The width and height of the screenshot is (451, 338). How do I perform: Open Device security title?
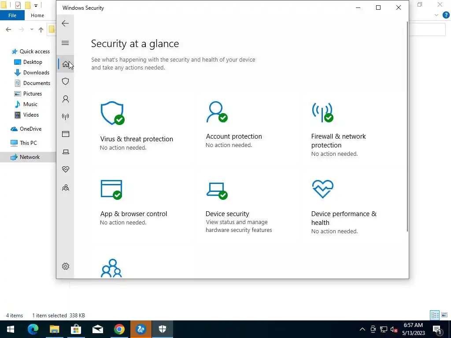coord(227,214)
